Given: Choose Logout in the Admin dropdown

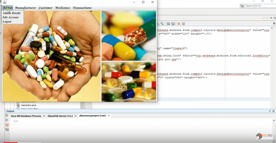Looking at the screenshot, I should click(x=7, y=21).
